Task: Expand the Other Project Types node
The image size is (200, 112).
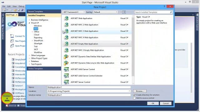Action: point(29,58)
